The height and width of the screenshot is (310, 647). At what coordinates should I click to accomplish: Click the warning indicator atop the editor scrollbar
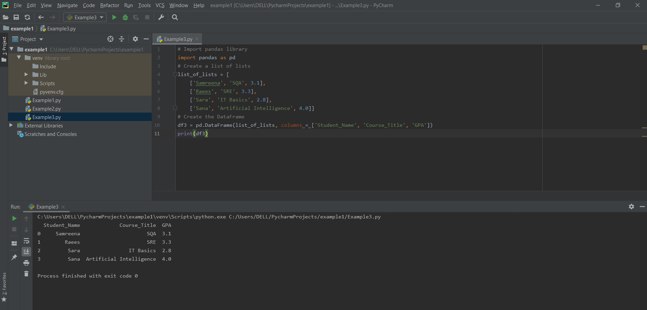pos(644,48)
